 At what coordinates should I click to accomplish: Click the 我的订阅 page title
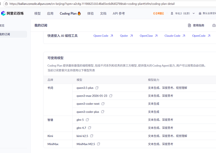coord(41,25)
